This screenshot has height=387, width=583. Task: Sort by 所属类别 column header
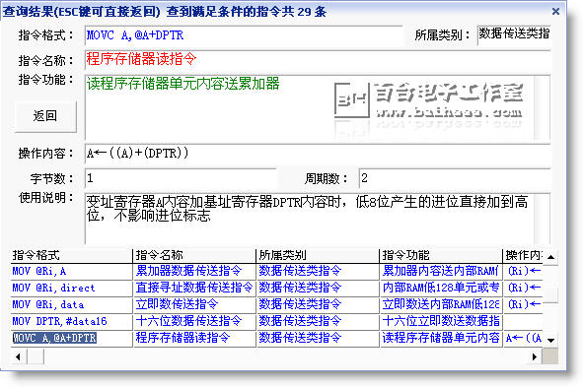pyautogui.click(x=318, y=255)
